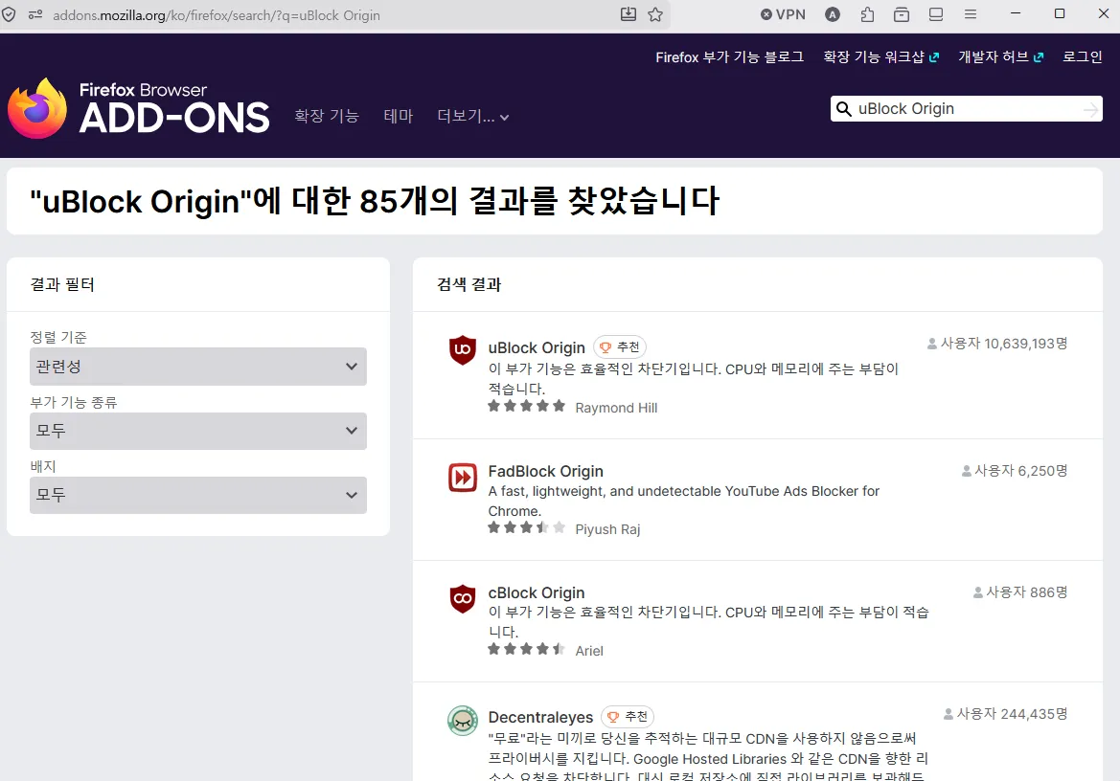Click the search magnifier icon
The width and height of the screenshot is (1120, 781).
[x=843, y=109]
